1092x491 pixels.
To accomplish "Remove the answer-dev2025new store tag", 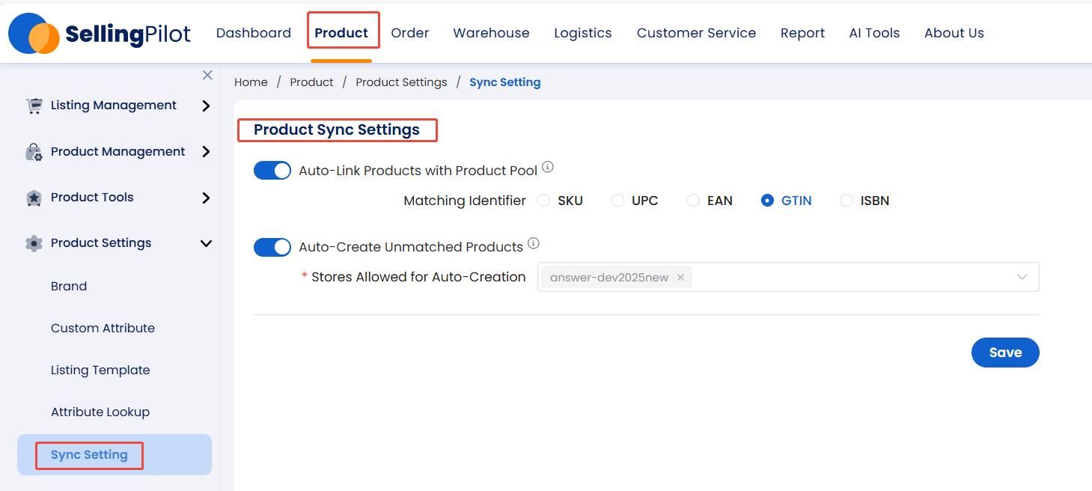I will click(x=680, y=277).
